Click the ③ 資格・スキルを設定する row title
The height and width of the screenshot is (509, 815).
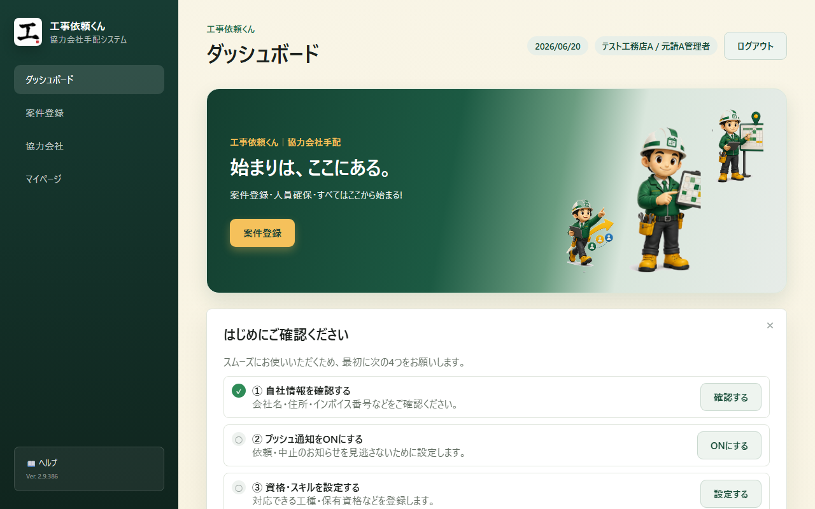(306, 488)
